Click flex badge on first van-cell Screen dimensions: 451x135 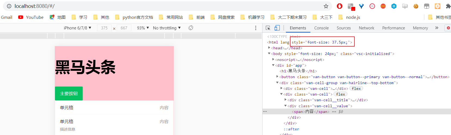click(356, 88)
